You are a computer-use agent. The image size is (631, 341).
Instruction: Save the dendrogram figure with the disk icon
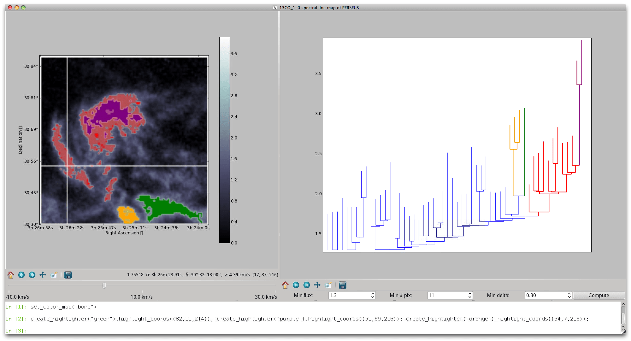[343, 285]
